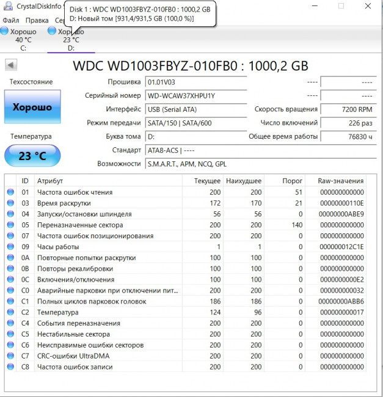
Task: Click the status icon for attribute C7
Action: click(10, 355)
